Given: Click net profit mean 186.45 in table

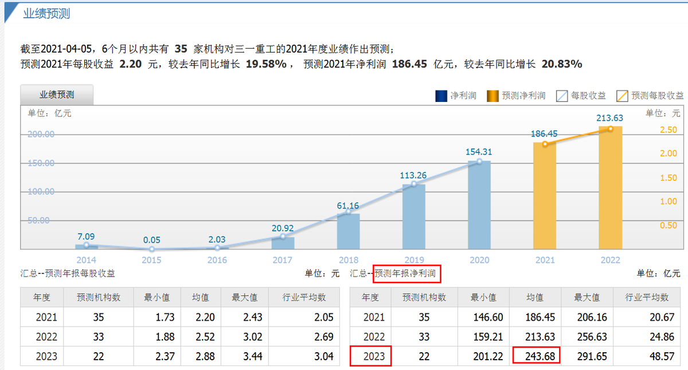Looking at the screenshot, I should (541, 317).
